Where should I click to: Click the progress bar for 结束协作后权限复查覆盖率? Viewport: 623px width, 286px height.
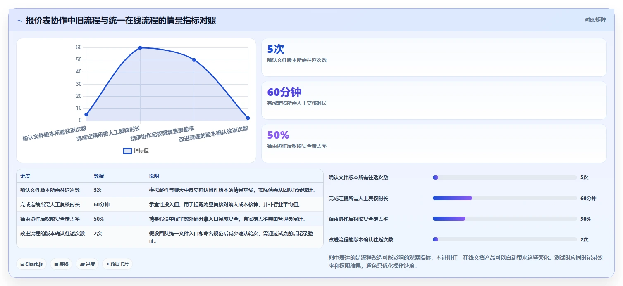pyautogui.click(x=505, y=219)
